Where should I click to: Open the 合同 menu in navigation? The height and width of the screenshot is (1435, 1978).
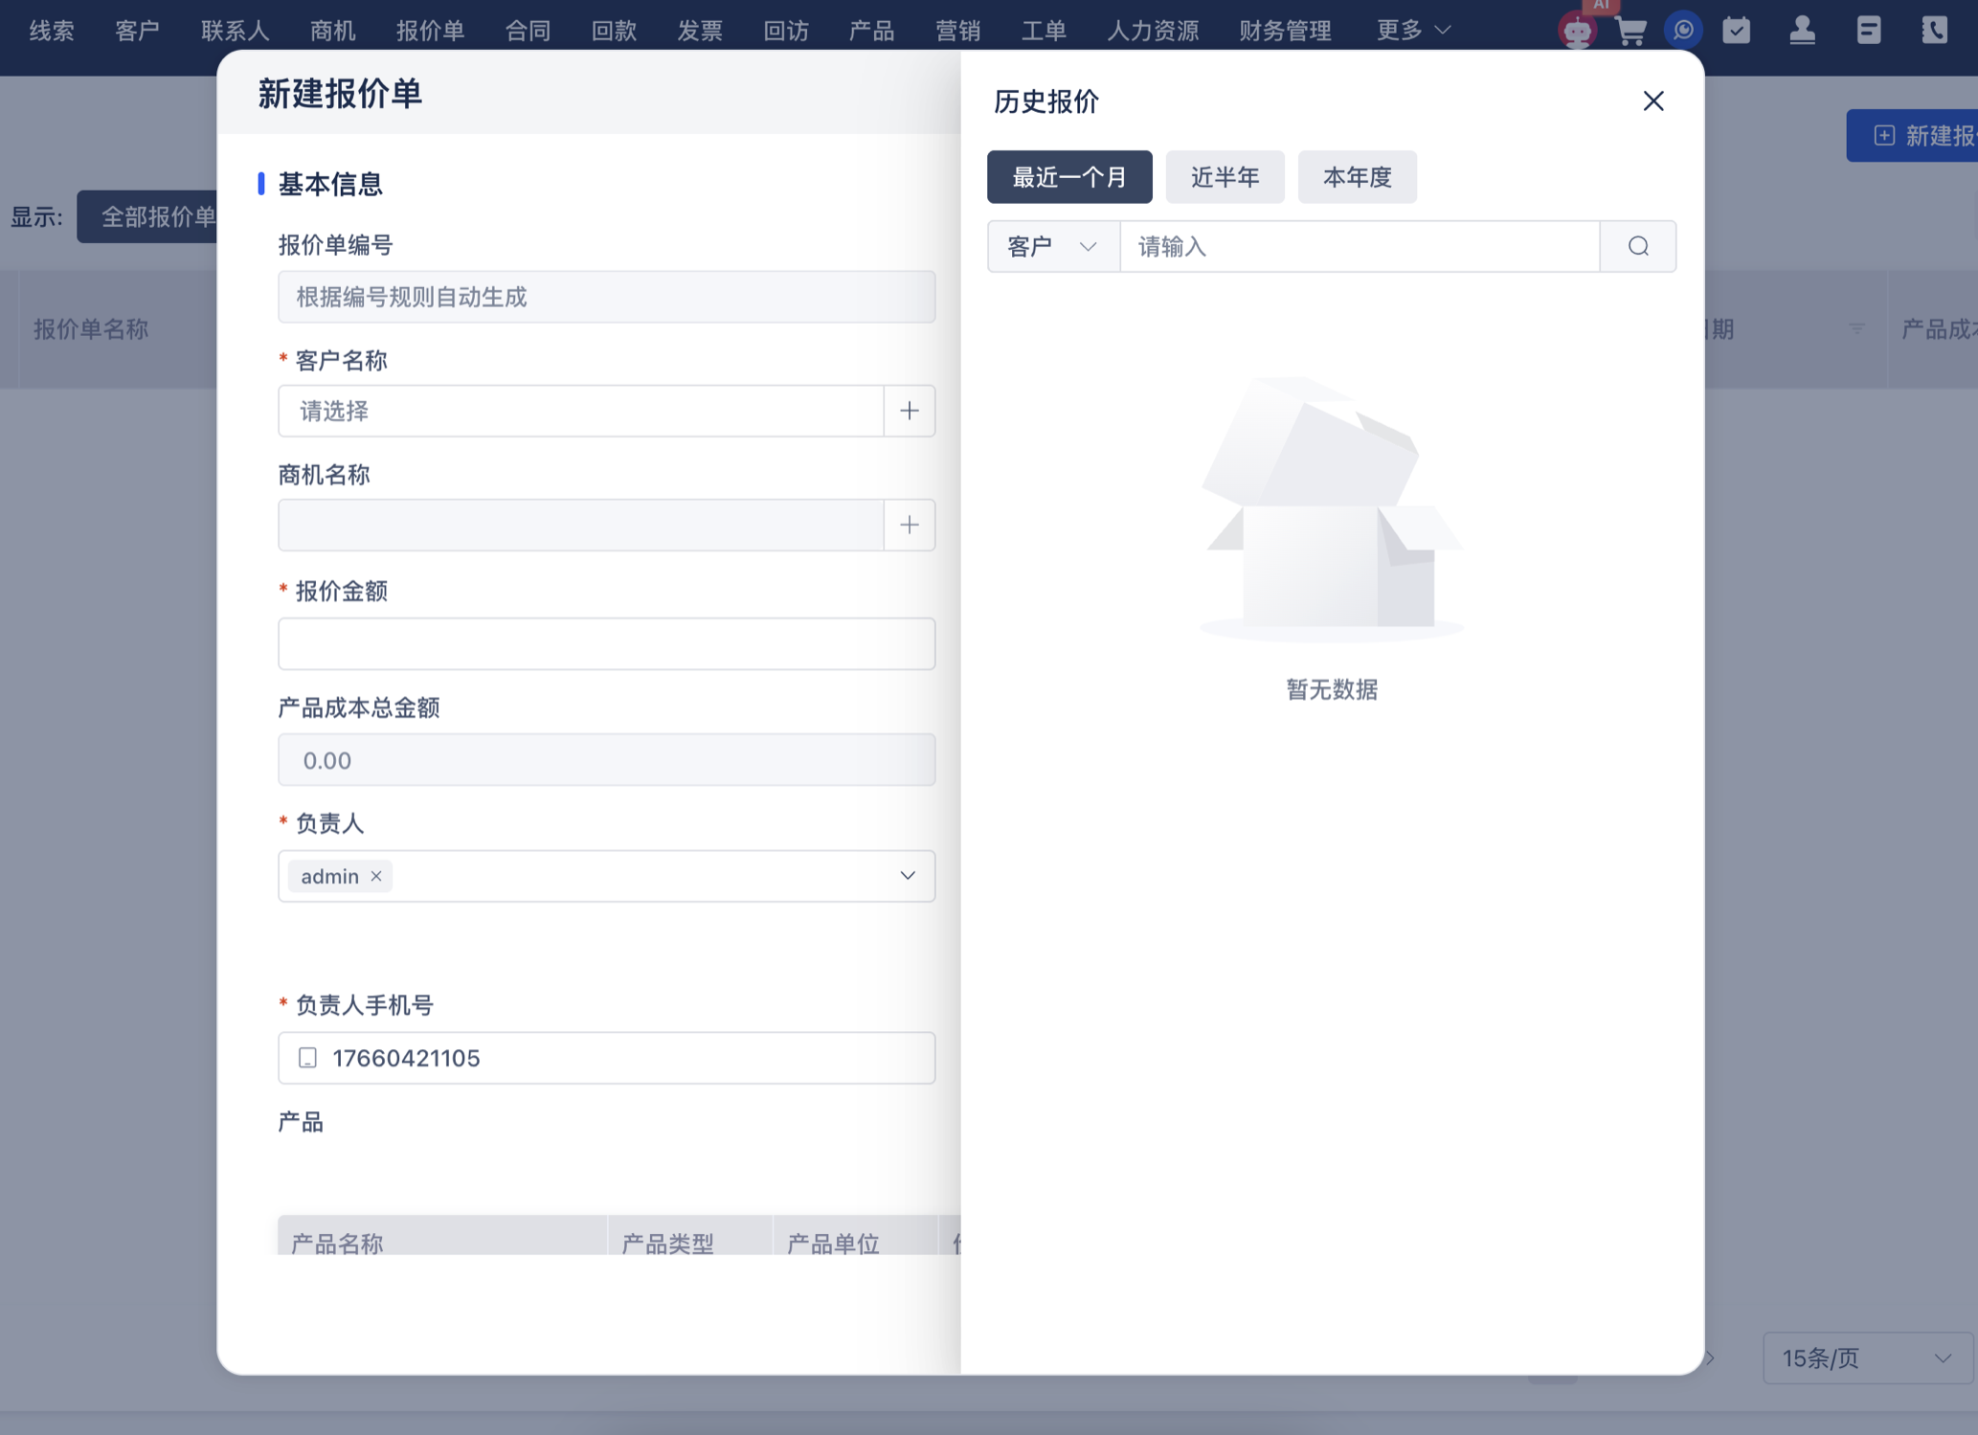(x=528, y=31)
